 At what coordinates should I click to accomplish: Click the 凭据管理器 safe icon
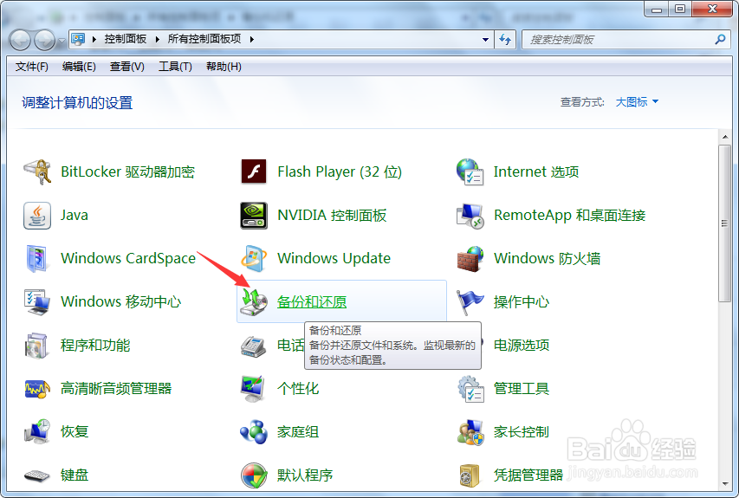coord(470,475)
